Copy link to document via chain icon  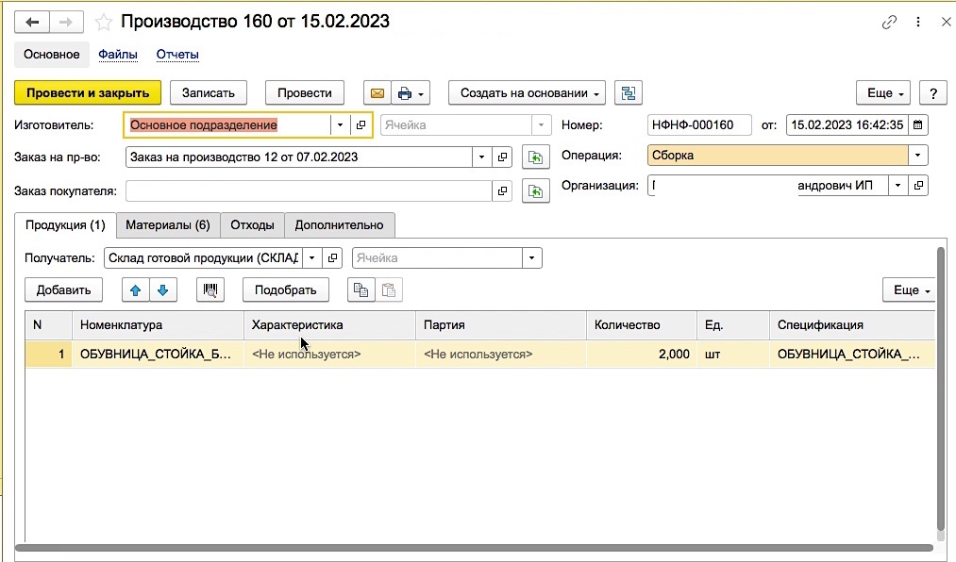tap(889, 23)
